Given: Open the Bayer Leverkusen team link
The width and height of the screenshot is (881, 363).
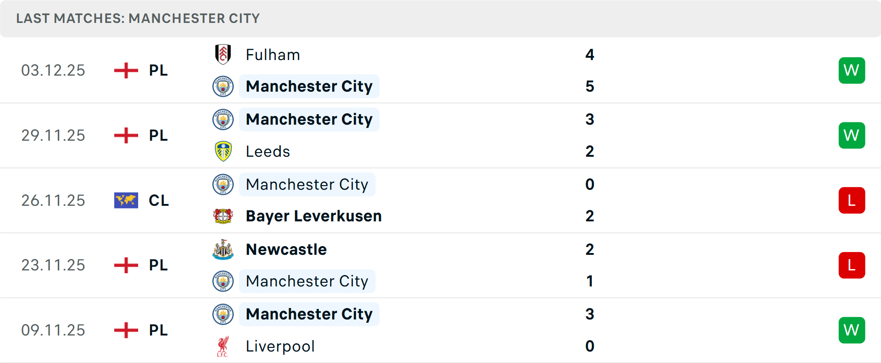Looking at the screenshot, I should point(313,216).
